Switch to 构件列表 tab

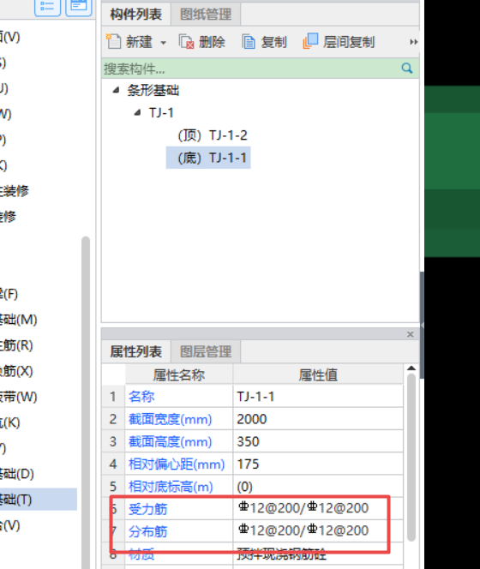click(136, 15)
